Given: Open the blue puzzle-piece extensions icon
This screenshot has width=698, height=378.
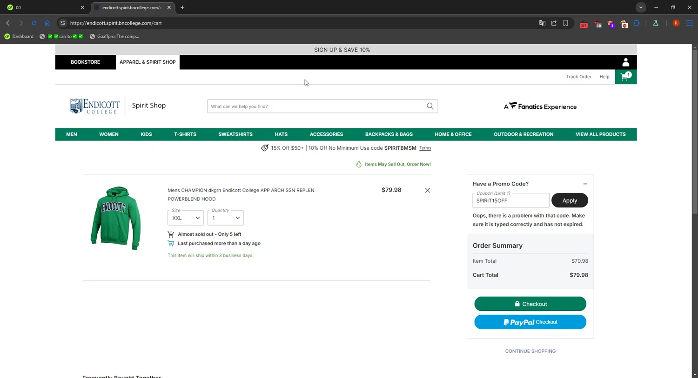Looking at the screenshot, I should [x=637, y=23].
